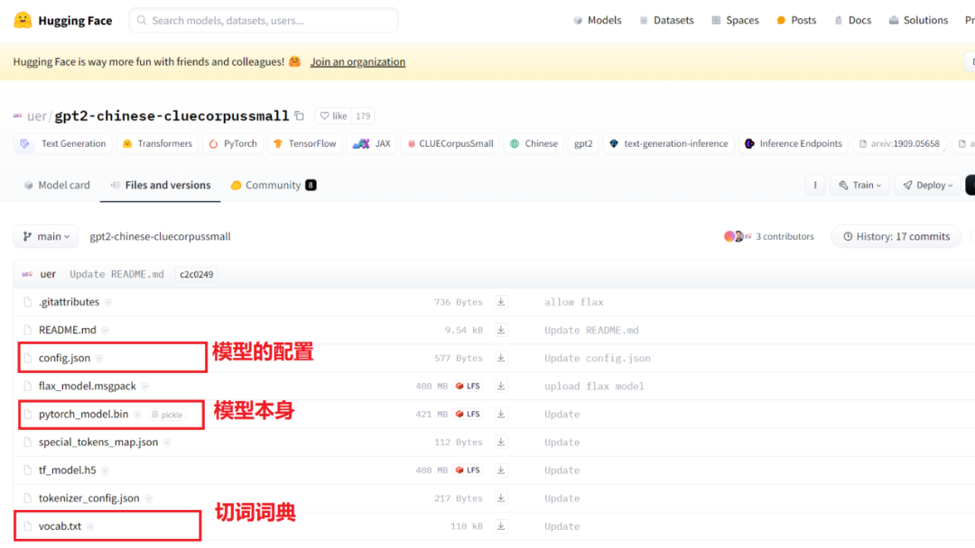
Task: Open the Datasets nav item
Action: 666,21
